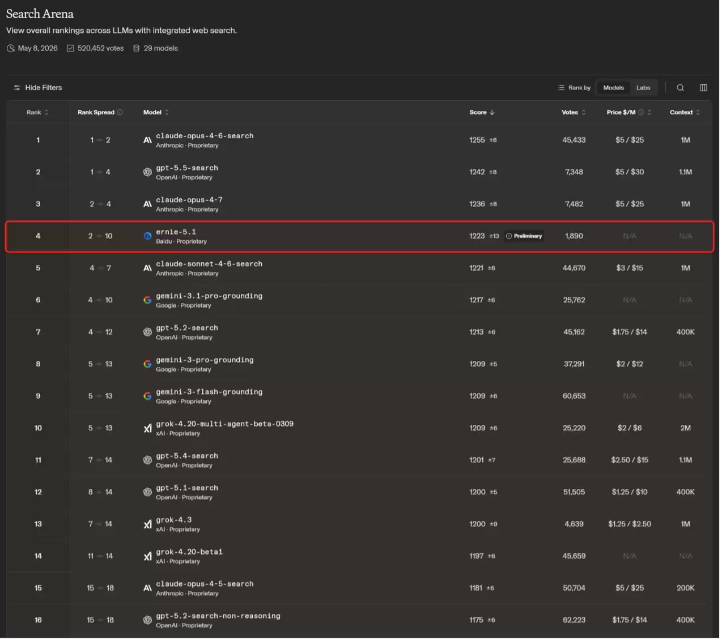The width and height of the screenshot is (722, 640).
Task: Click the 29 models summary text
Action: [x=162, y=49]
